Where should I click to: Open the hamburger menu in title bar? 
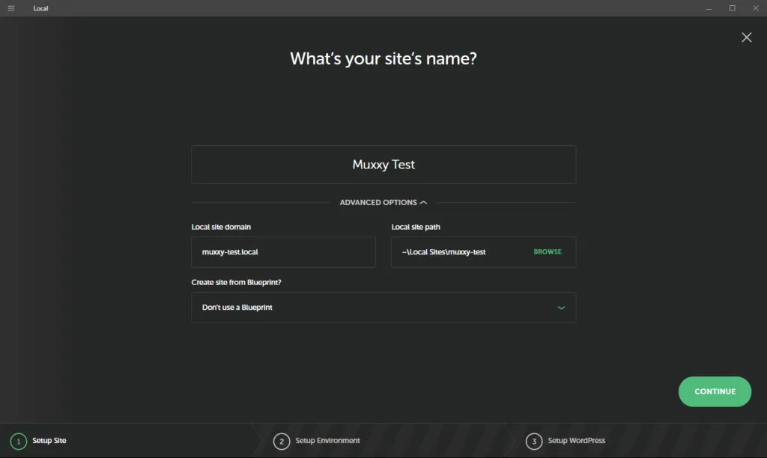click(x=11, y=8)
